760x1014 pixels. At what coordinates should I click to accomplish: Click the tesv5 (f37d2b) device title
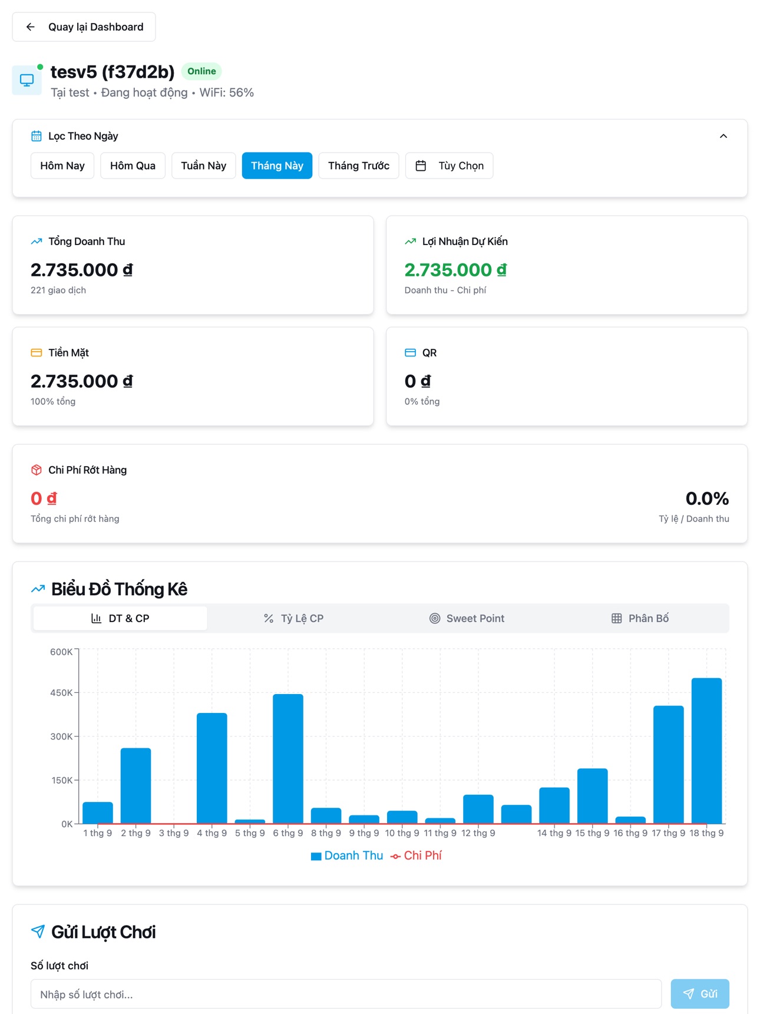[x=113, y=72]
